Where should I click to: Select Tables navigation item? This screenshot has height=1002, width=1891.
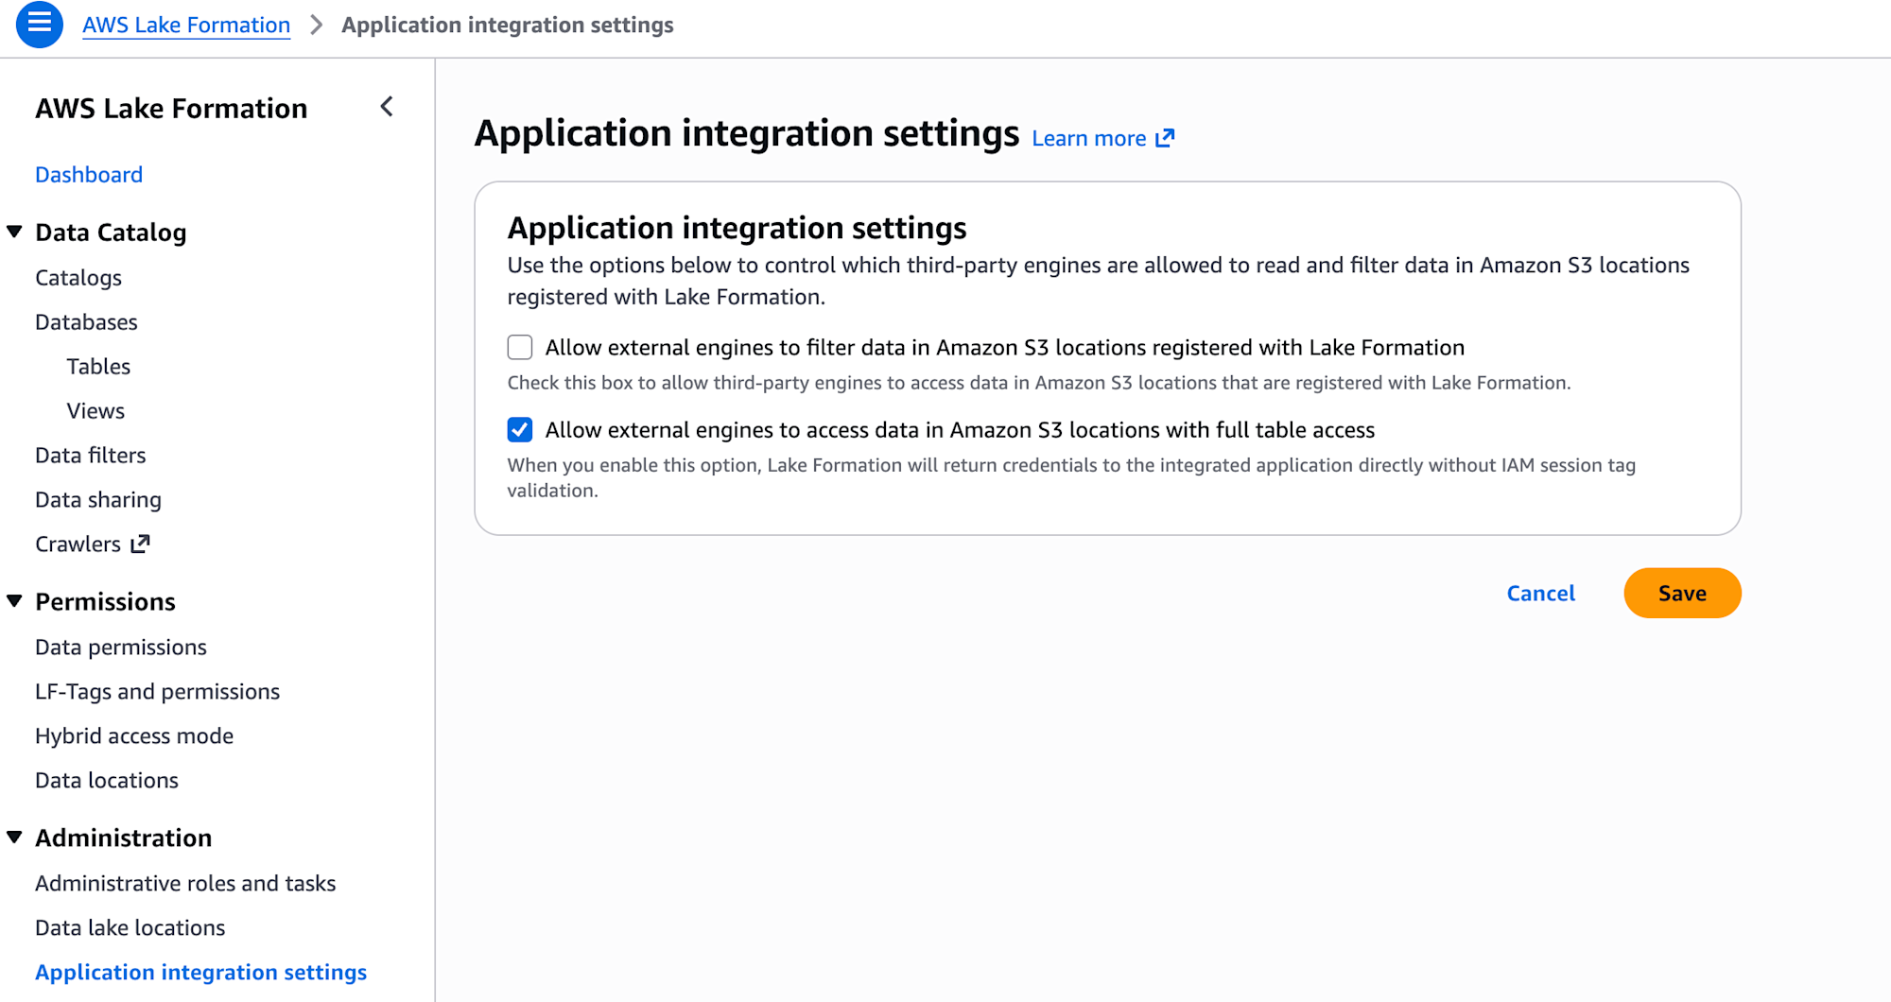[x=98, y=367]
